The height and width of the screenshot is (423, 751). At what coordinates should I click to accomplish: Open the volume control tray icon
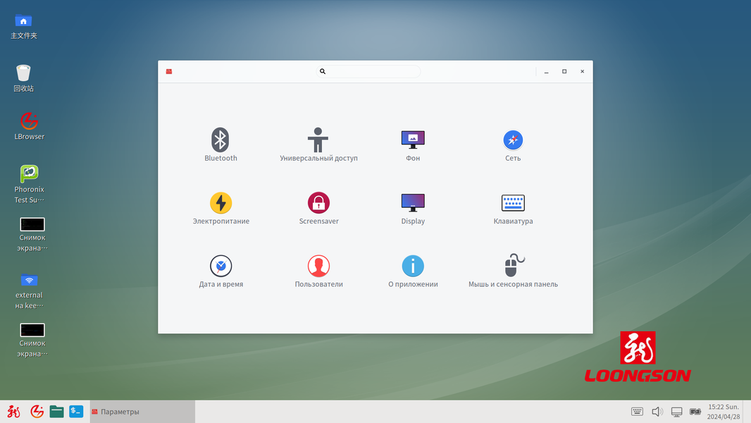tap(657, 412)
